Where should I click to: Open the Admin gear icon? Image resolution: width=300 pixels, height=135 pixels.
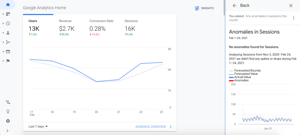coord(8,121)
